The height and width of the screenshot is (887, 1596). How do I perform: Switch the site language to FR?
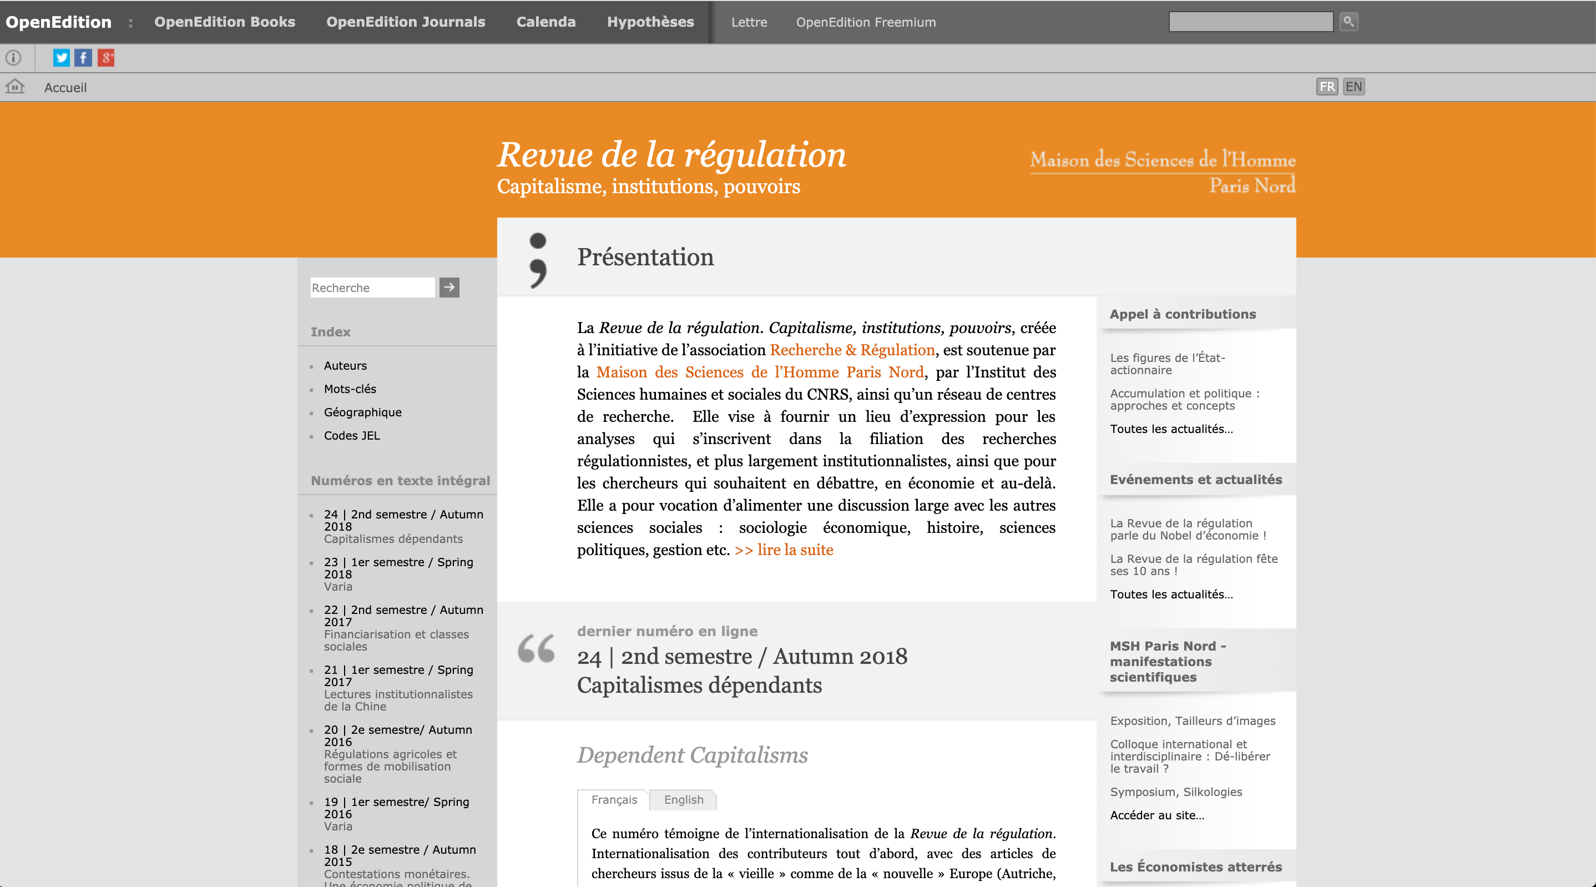1327,87
